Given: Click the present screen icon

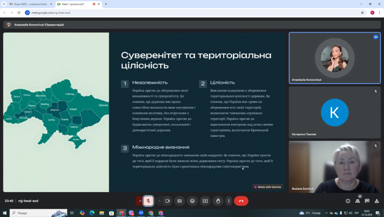Looking at the screenshot, I should [x=205, y=201].
